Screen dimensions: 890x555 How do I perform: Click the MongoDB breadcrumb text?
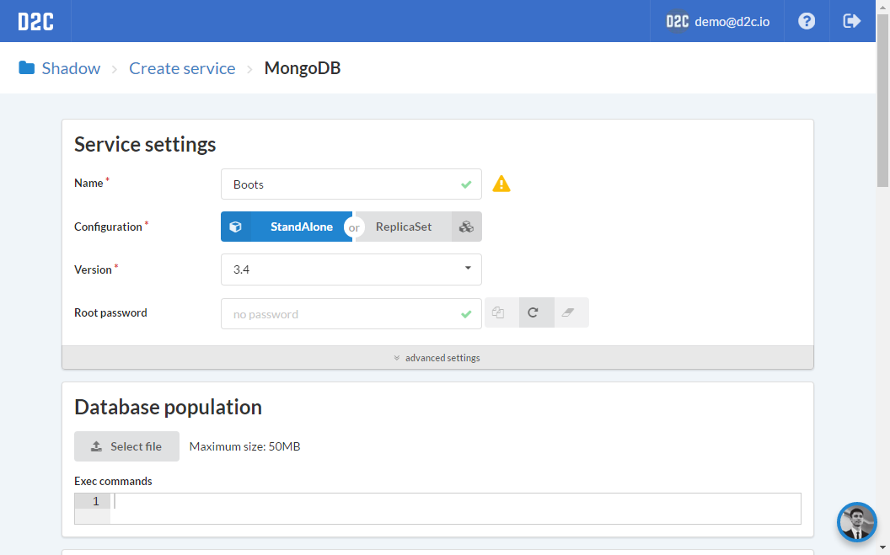(303, 68)
